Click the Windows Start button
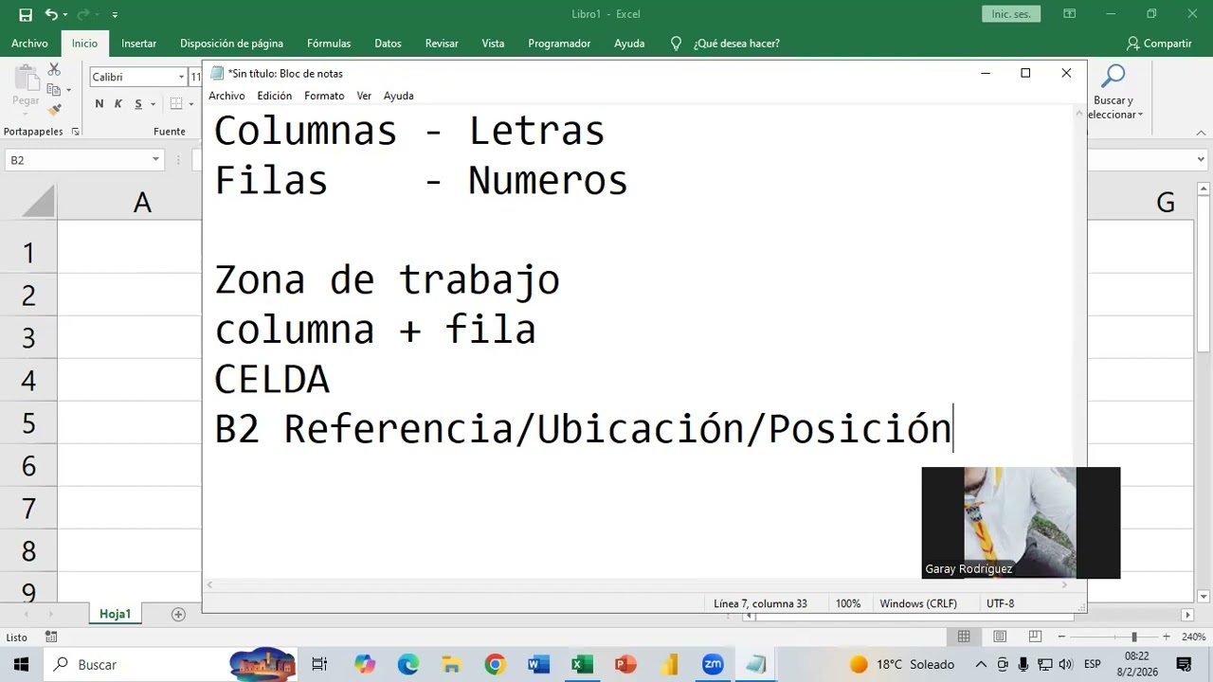 tap(21, 664)
